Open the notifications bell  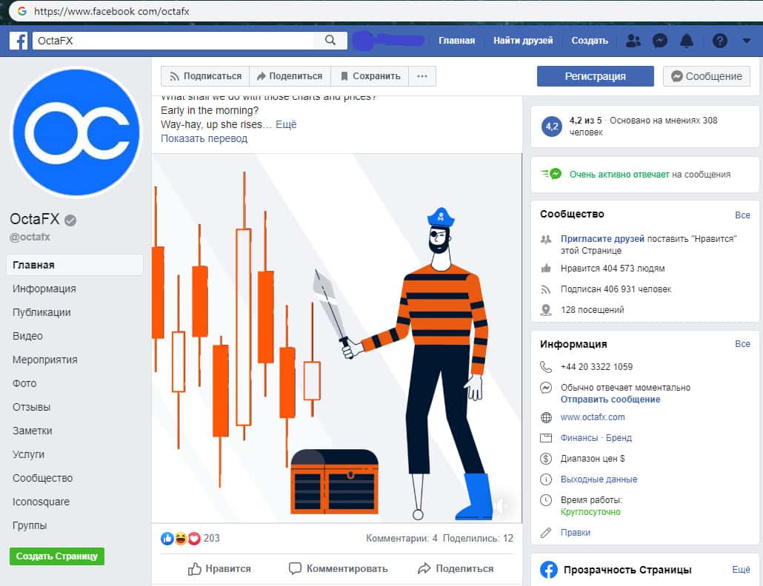click(687, 41)
